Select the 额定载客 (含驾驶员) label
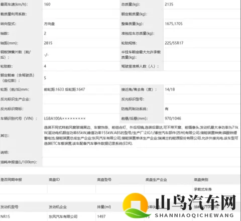241x221 pixels. tap(18, 78)
